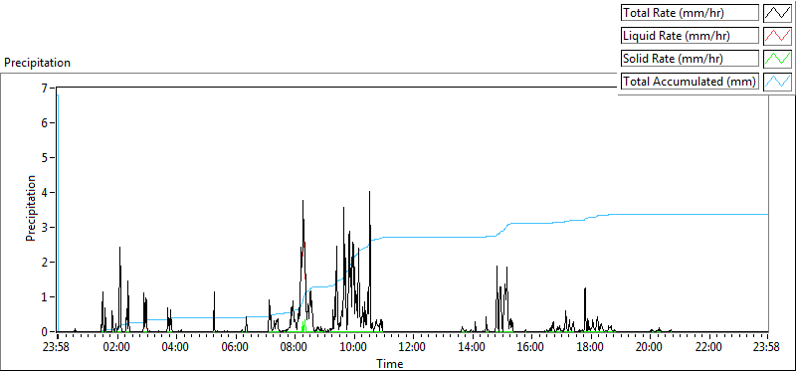Select the Total Accumulated (mm) legend label
The width and height of the screenshot is (796, 371).
[690, 81]
